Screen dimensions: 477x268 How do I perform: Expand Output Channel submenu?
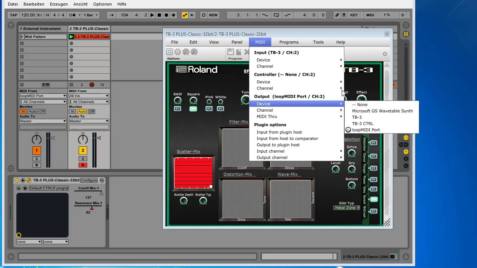tap(297, 110)
